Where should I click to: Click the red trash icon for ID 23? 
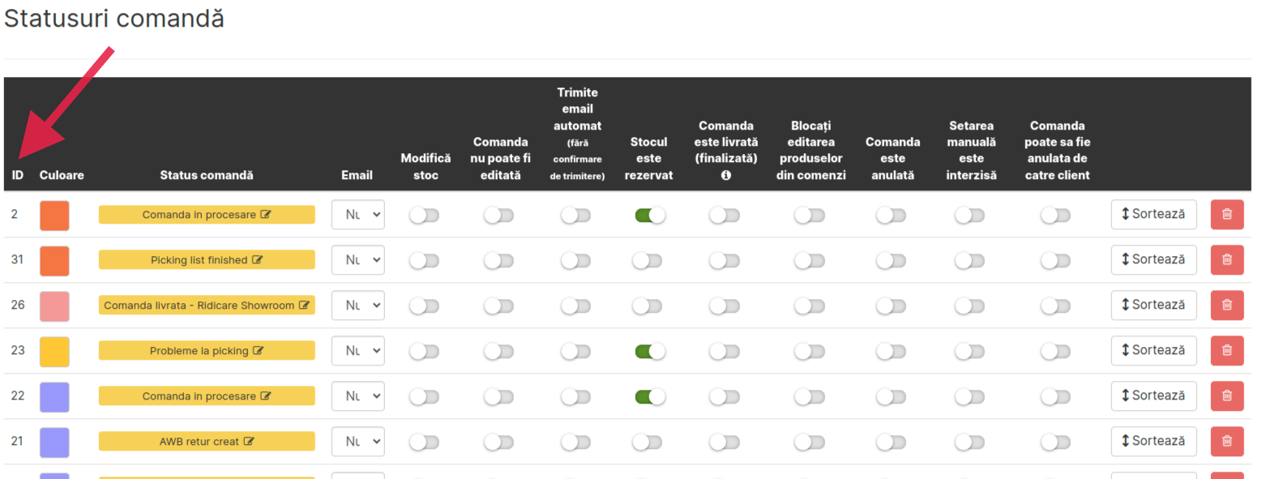tap(1226, 351)
